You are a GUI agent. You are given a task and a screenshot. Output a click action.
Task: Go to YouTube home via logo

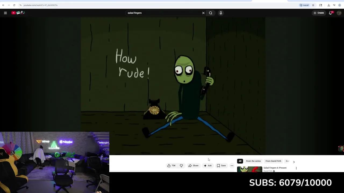18,13
